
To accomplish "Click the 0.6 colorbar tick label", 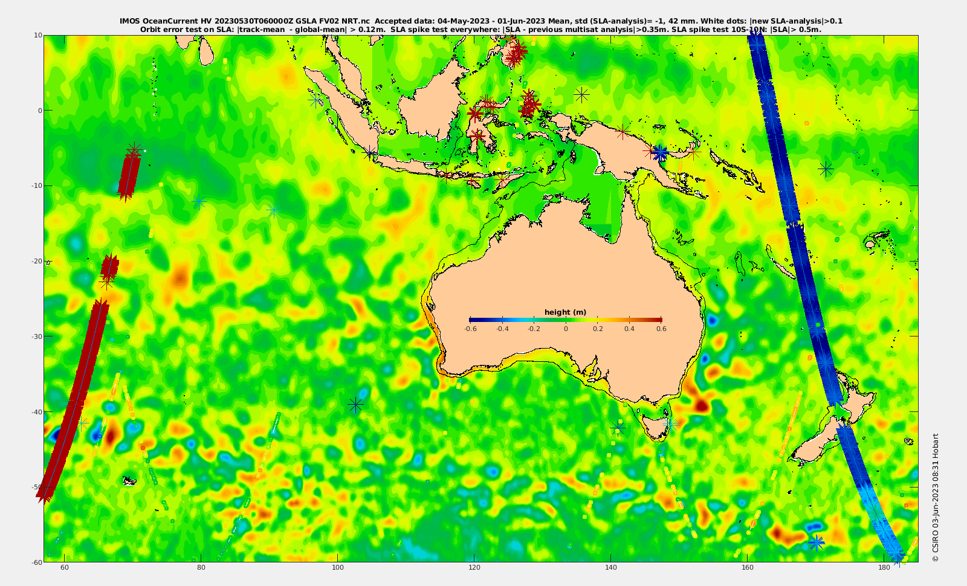I will point(661,329).
